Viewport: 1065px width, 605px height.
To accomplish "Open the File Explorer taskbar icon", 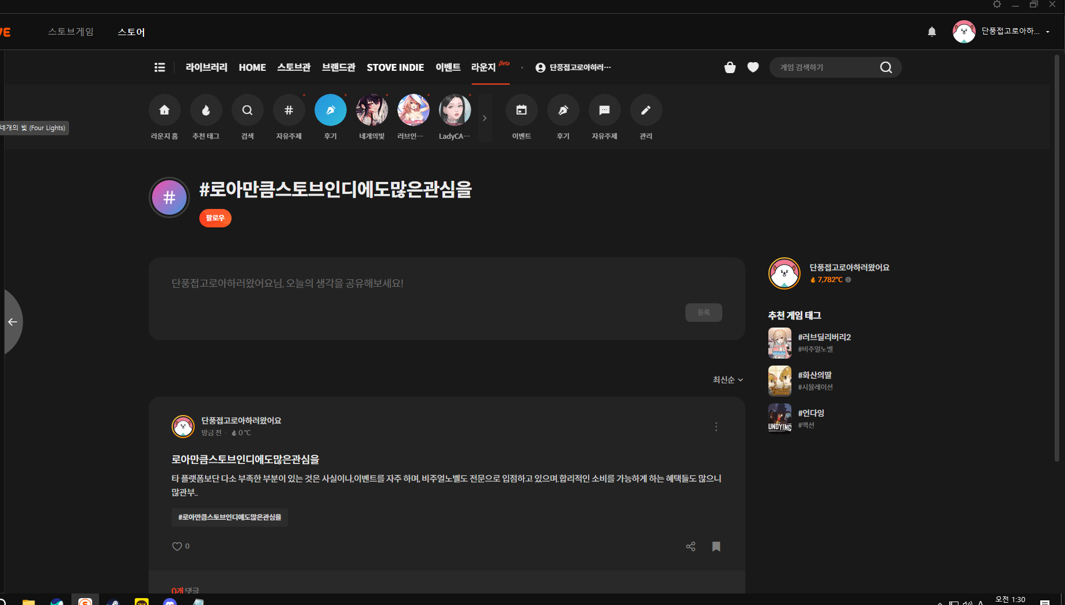I will pyautogui.click(x=29, y=602).
